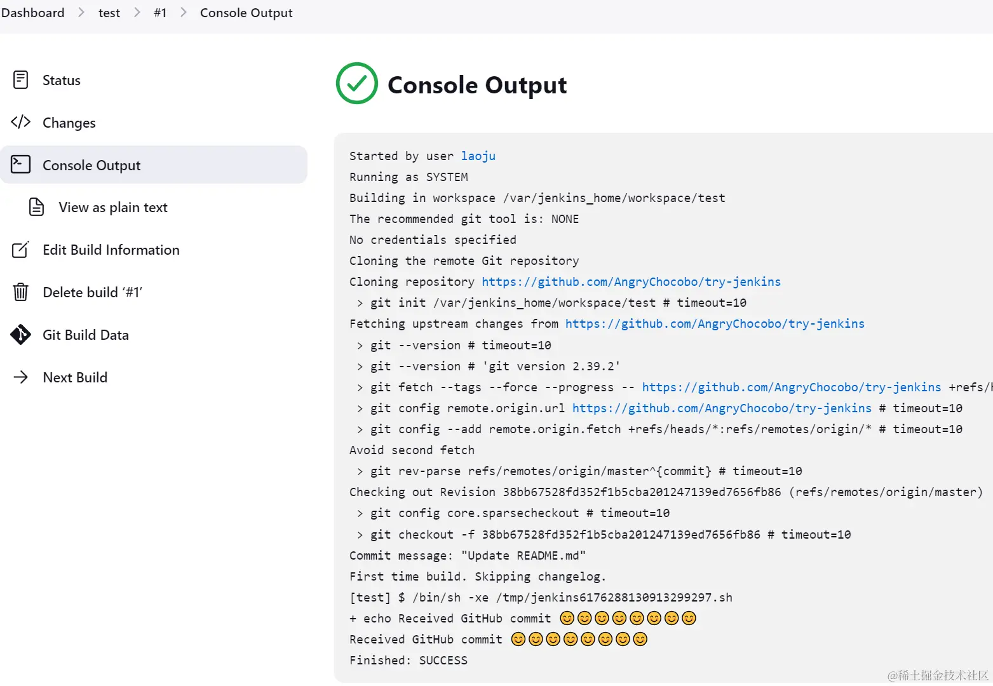Click the Console Output terminal icon
The height and width of the screenshot is (686, 993).
(x=21, y=165)
